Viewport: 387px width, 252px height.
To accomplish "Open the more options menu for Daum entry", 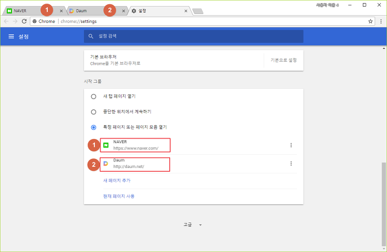I will [x=291, y=164].
